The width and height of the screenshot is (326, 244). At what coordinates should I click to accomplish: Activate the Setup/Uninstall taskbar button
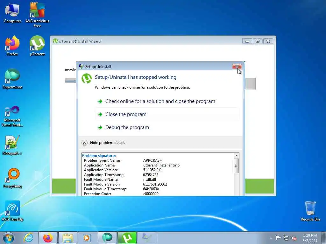coord(147,238)
